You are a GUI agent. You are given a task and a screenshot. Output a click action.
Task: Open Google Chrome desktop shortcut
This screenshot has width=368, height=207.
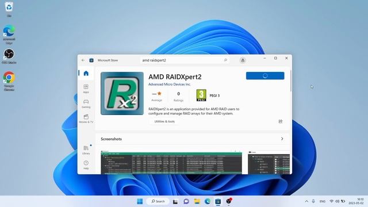coord(9,81)
